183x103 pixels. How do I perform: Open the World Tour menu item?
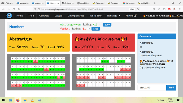point(95,16)
